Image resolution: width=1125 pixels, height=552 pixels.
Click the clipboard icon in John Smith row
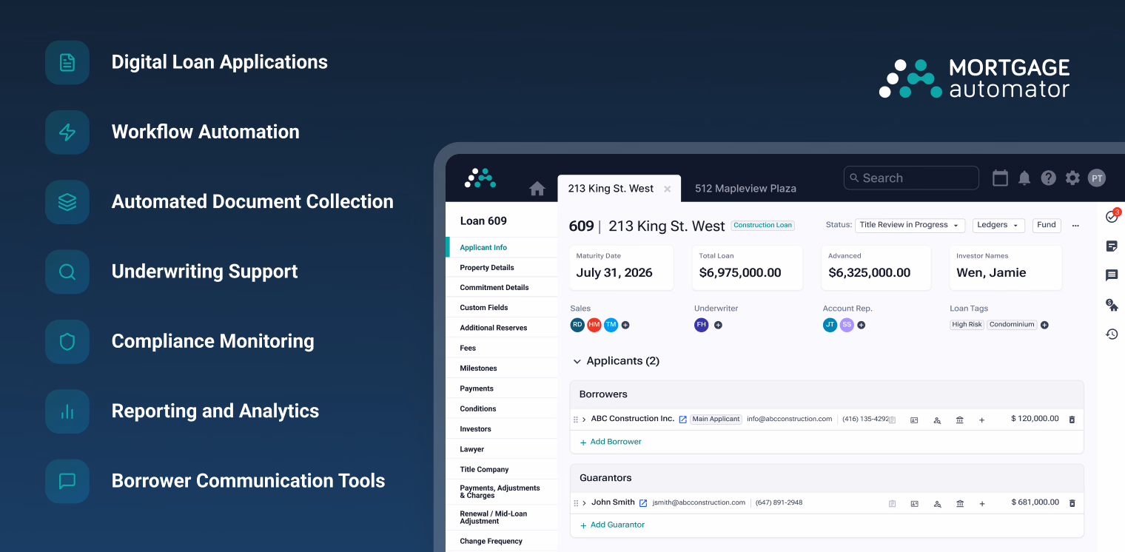893,504
